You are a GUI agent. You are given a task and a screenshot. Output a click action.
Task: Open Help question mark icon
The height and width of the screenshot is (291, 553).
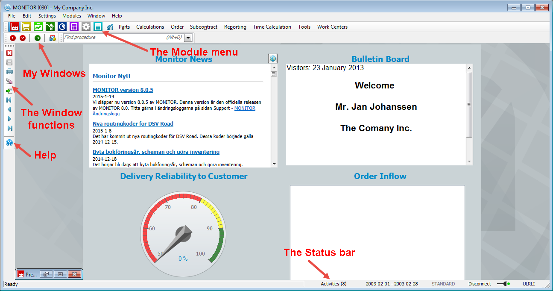click(x=9, y=143)
